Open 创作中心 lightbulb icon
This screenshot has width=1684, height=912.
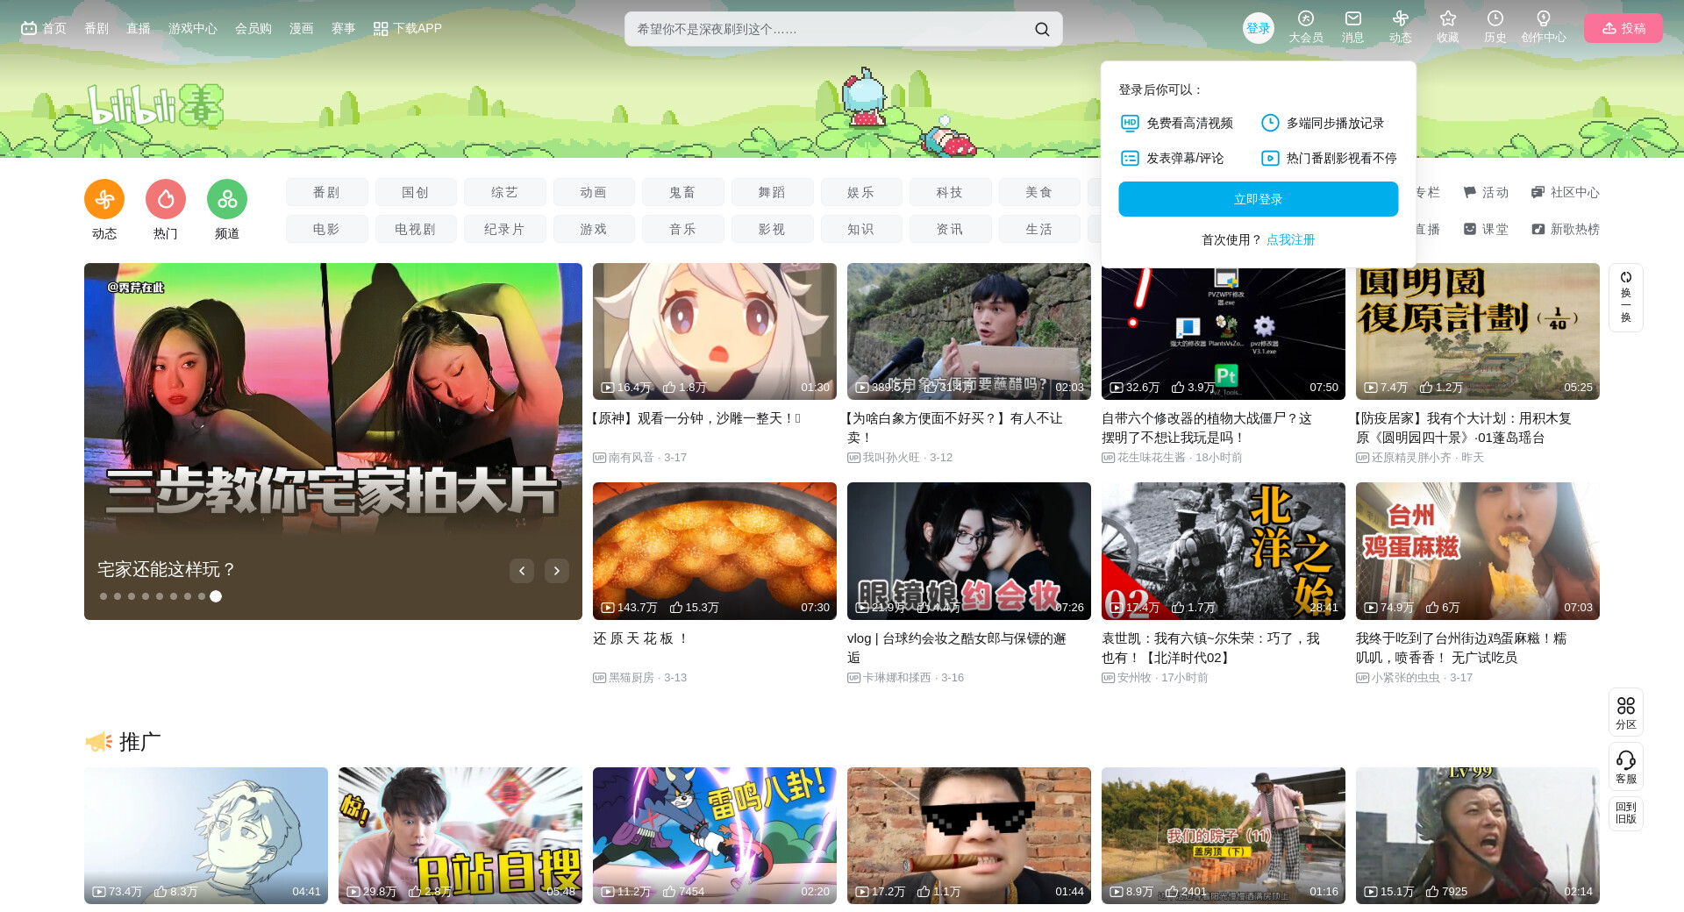point(1544,18)
